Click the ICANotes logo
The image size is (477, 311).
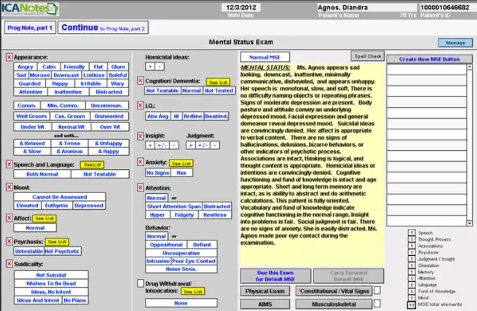(x=29, y=8)
